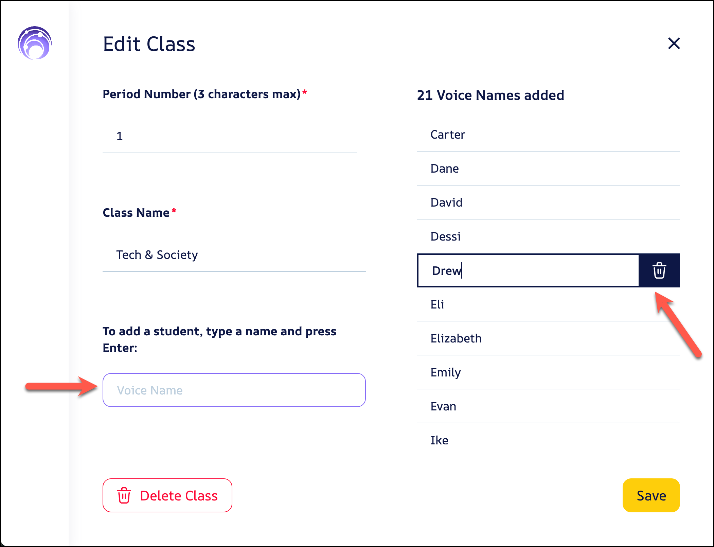
Task: Edit the Class Name field
Action: coord(234,255)
